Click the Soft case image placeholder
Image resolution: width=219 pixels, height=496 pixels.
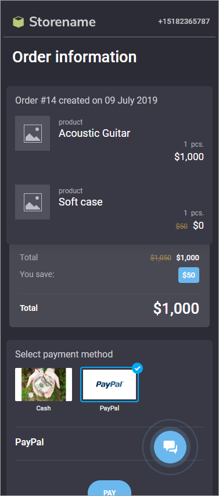33,202
